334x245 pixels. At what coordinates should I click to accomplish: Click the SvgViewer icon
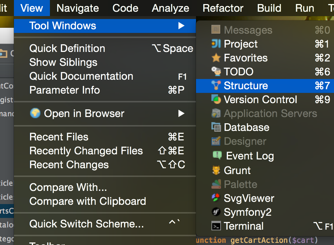point(216,198)
